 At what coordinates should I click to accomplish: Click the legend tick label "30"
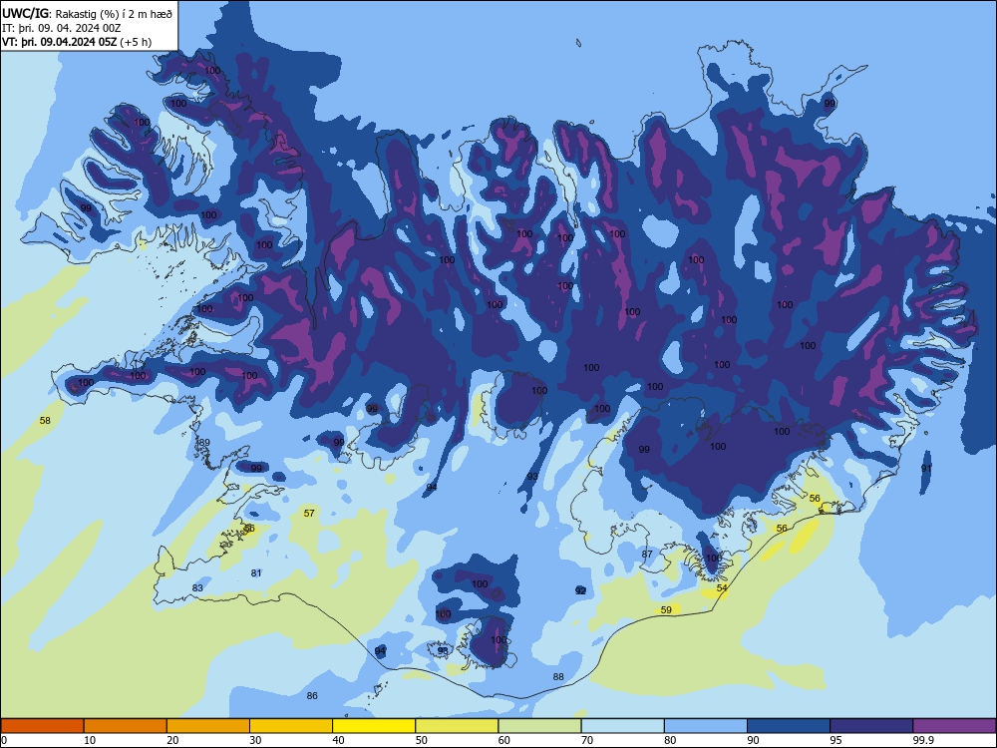(255, 740)
